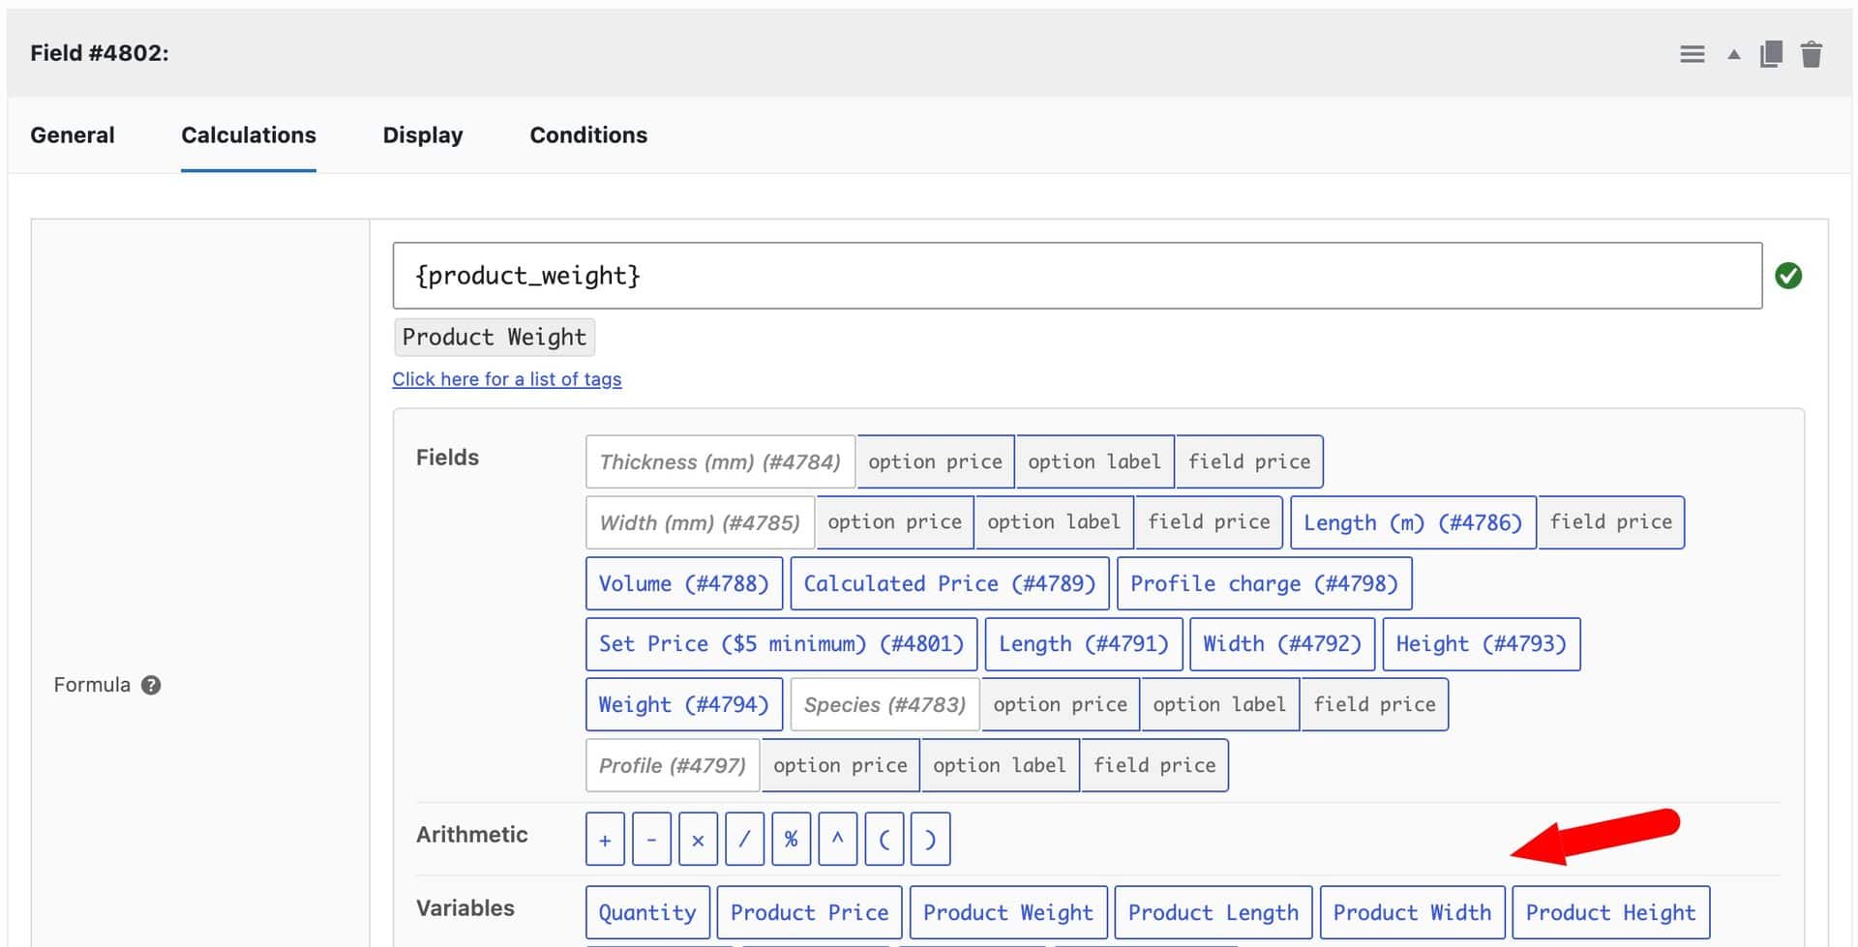
Task: Choose field price for Profile (#4797)
Action: [1154, 765]
